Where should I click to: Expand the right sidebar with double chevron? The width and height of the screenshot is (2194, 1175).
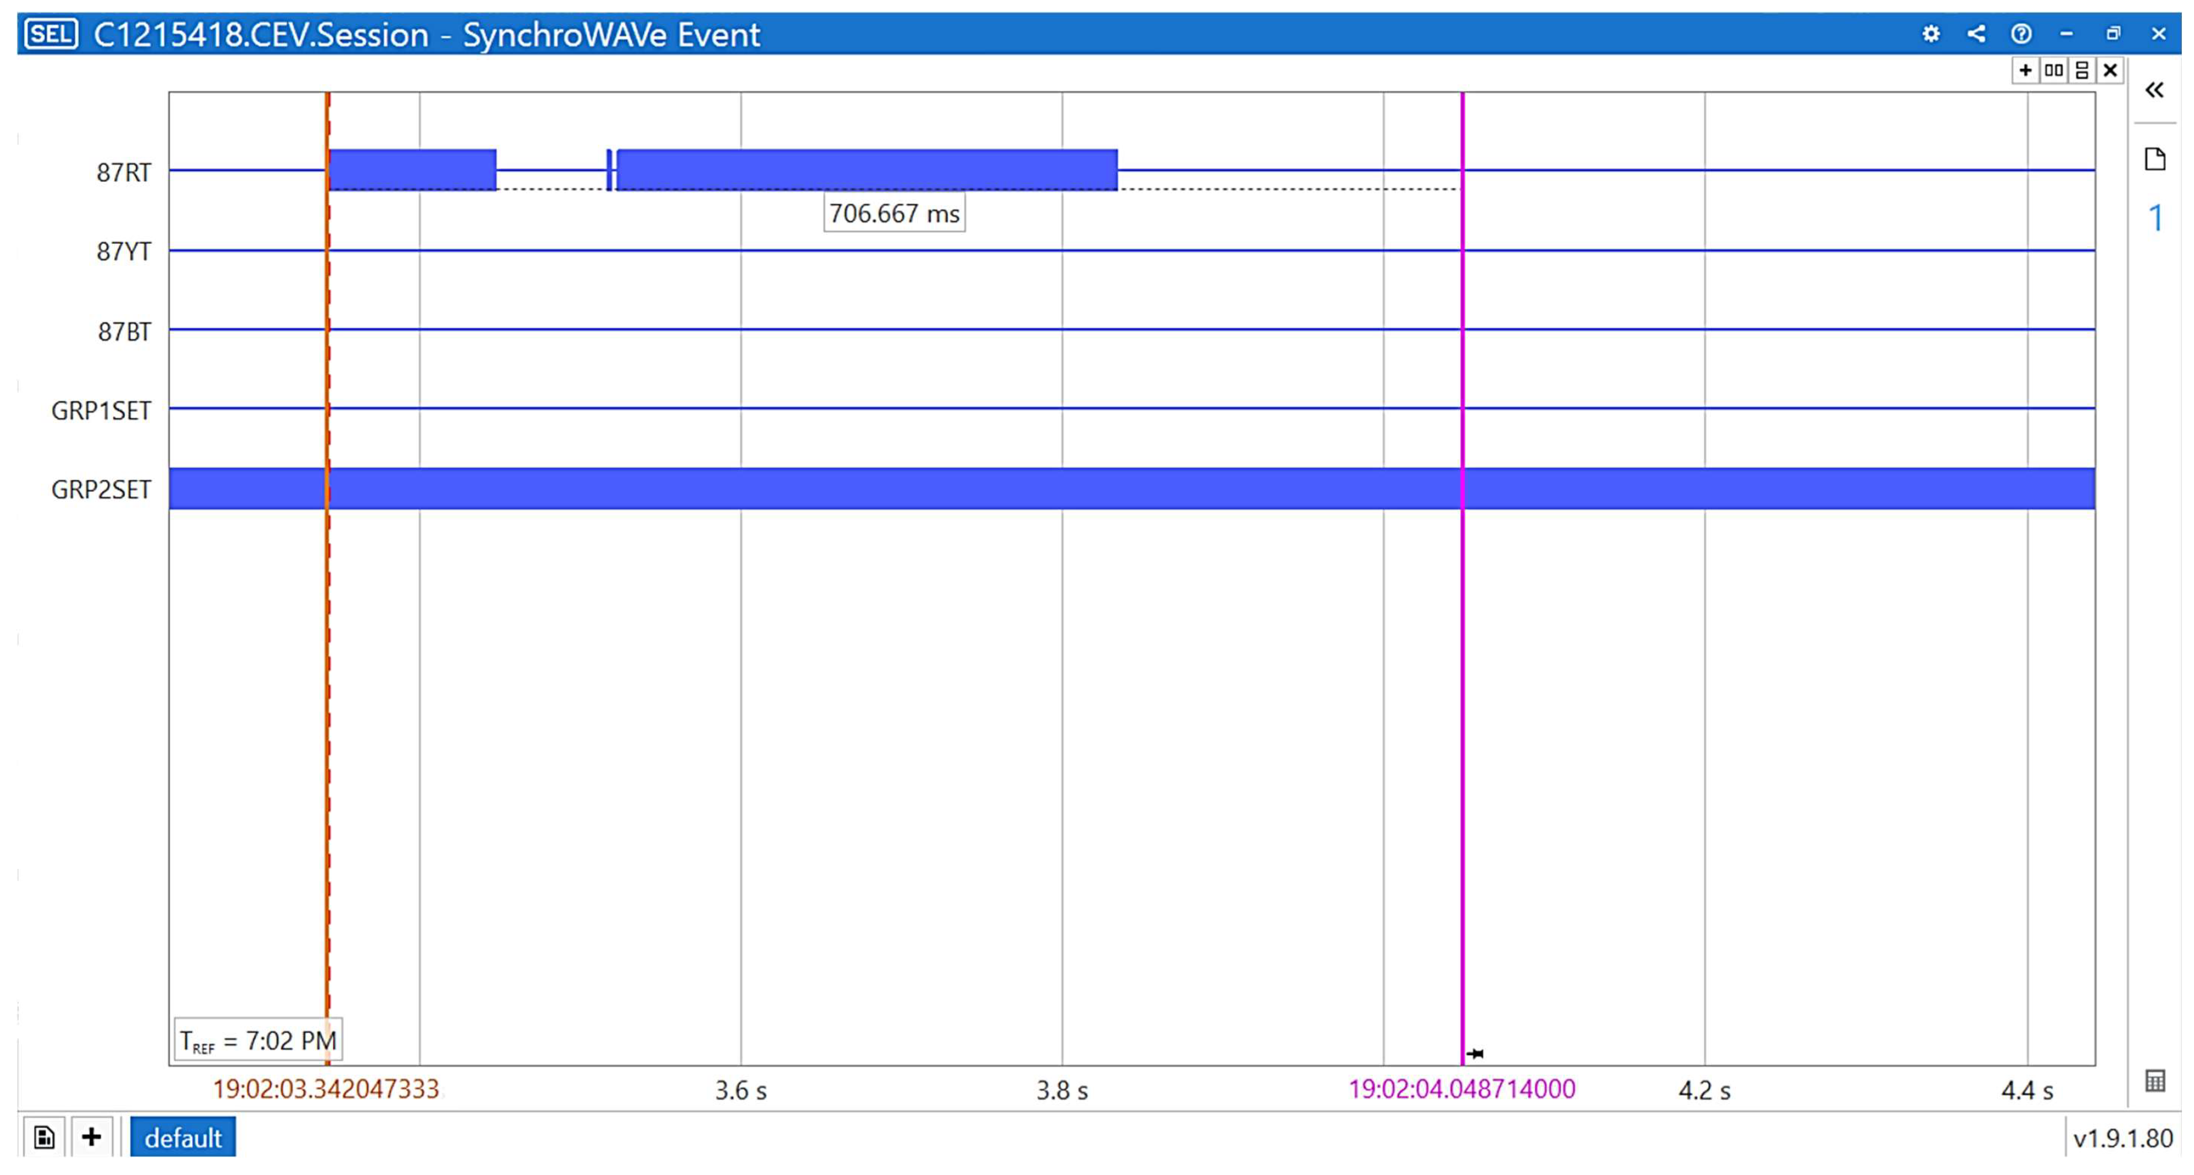coord(2154,90)
